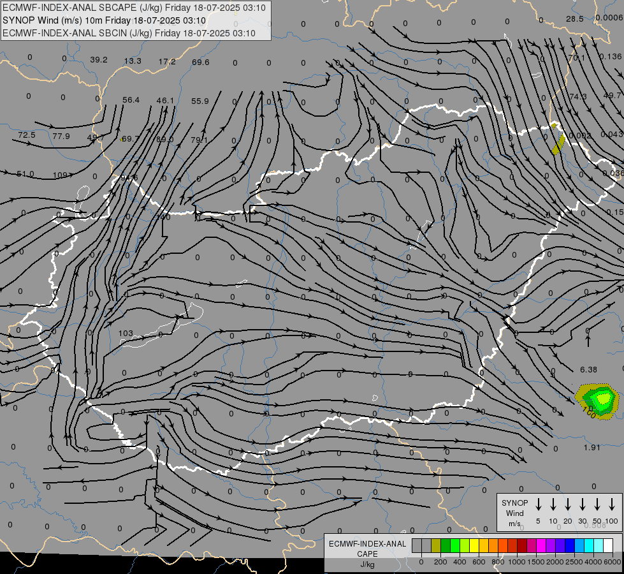
Task: Click the map value 55.9
Action: 200,101
